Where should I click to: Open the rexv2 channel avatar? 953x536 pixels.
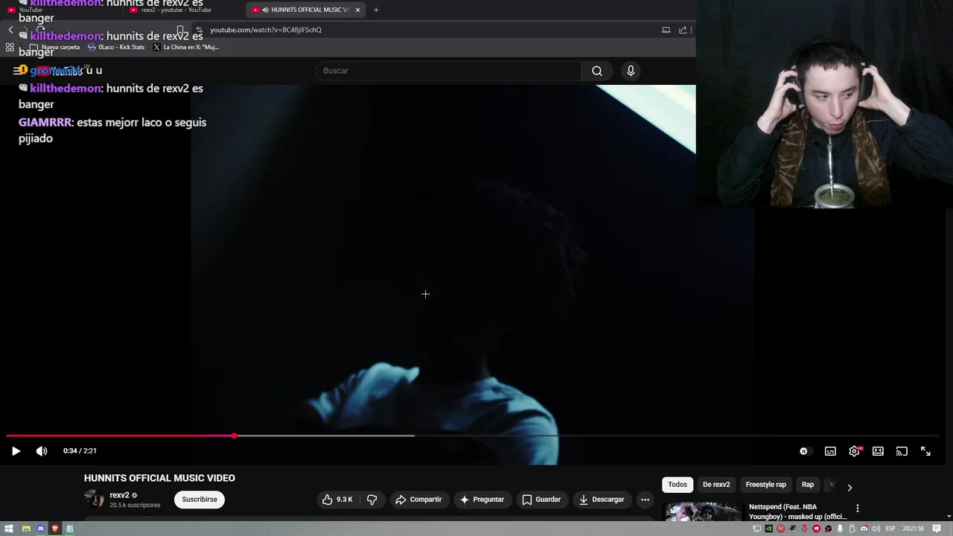[x=94, y=500]
